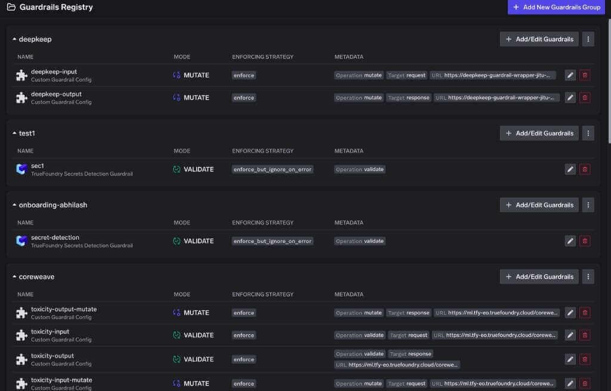
Task: Delete the toxicity-output-mutate guardrail
Action: pyautogui.click(x=585, y=313)
